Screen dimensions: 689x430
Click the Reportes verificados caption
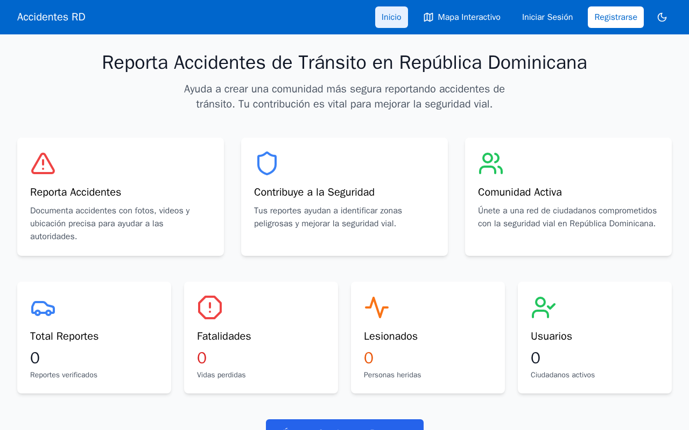pos(64,375)
